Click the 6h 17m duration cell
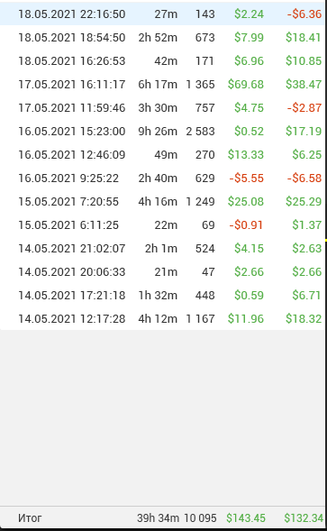The width and height of the screenshot is (327, 531). [158, 84]
